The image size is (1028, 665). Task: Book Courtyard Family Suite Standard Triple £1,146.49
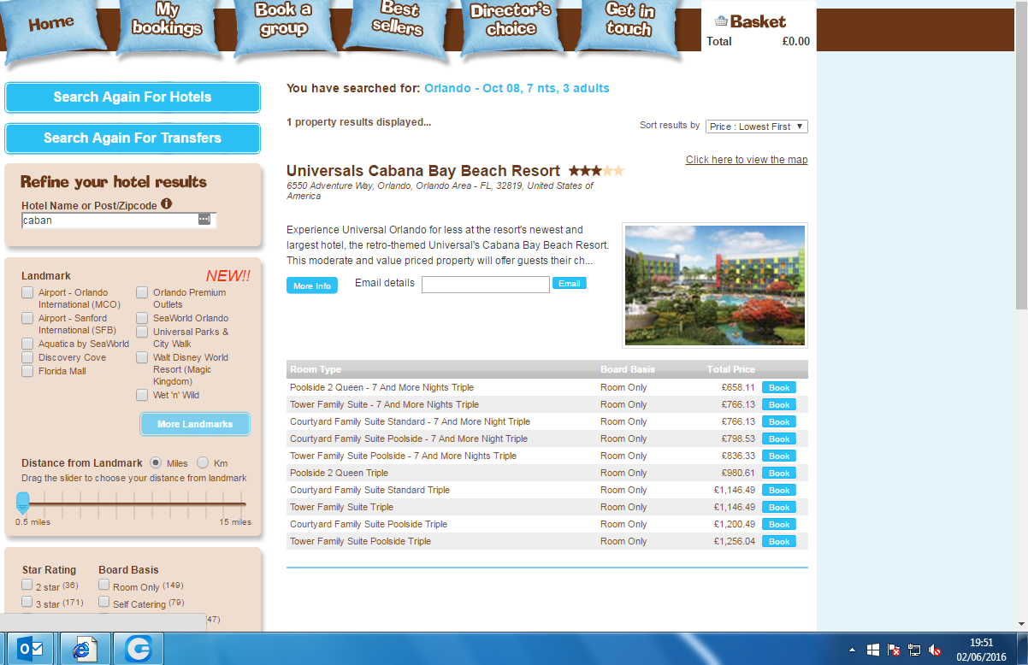pos(779,490)
